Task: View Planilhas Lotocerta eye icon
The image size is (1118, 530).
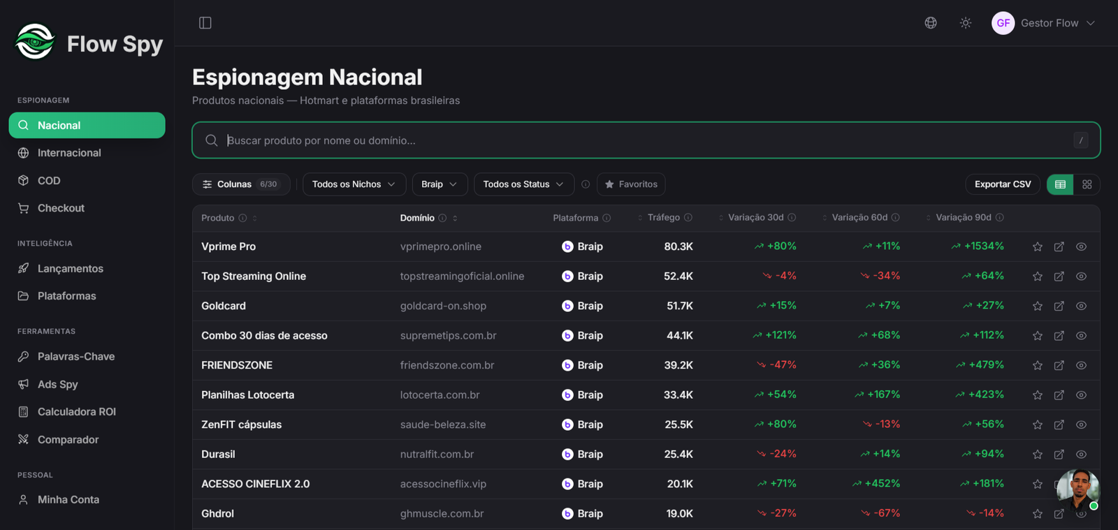Action: click(x=1081, y=395)
